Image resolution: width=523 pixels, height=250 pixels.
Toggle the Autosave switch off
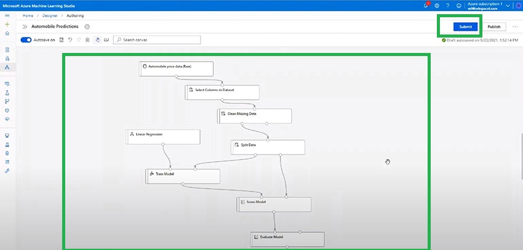(26, 40)
